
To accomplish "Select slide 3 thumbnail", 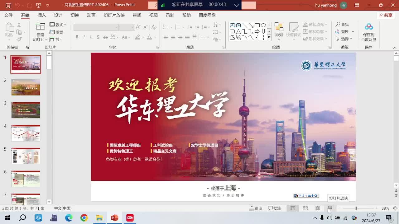I will coord(26,110).
